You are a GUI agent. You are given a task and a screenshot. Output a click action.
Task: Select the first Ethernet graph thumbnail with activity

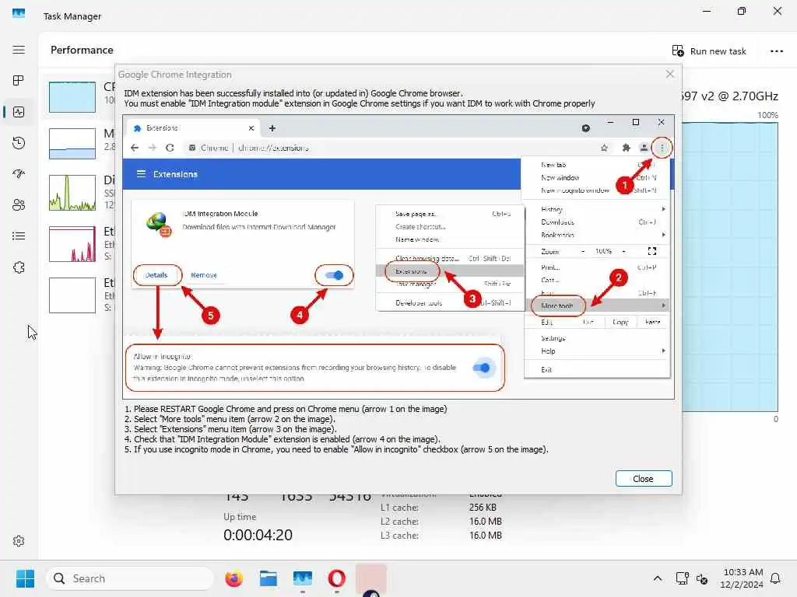(72, 244)
